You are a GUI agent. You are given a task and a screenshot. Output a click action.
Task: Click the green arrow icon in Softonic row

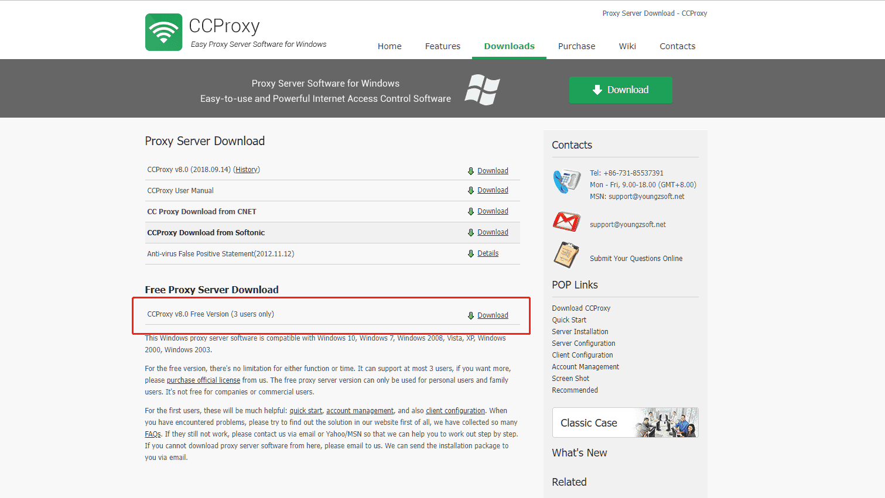[471, 232]
